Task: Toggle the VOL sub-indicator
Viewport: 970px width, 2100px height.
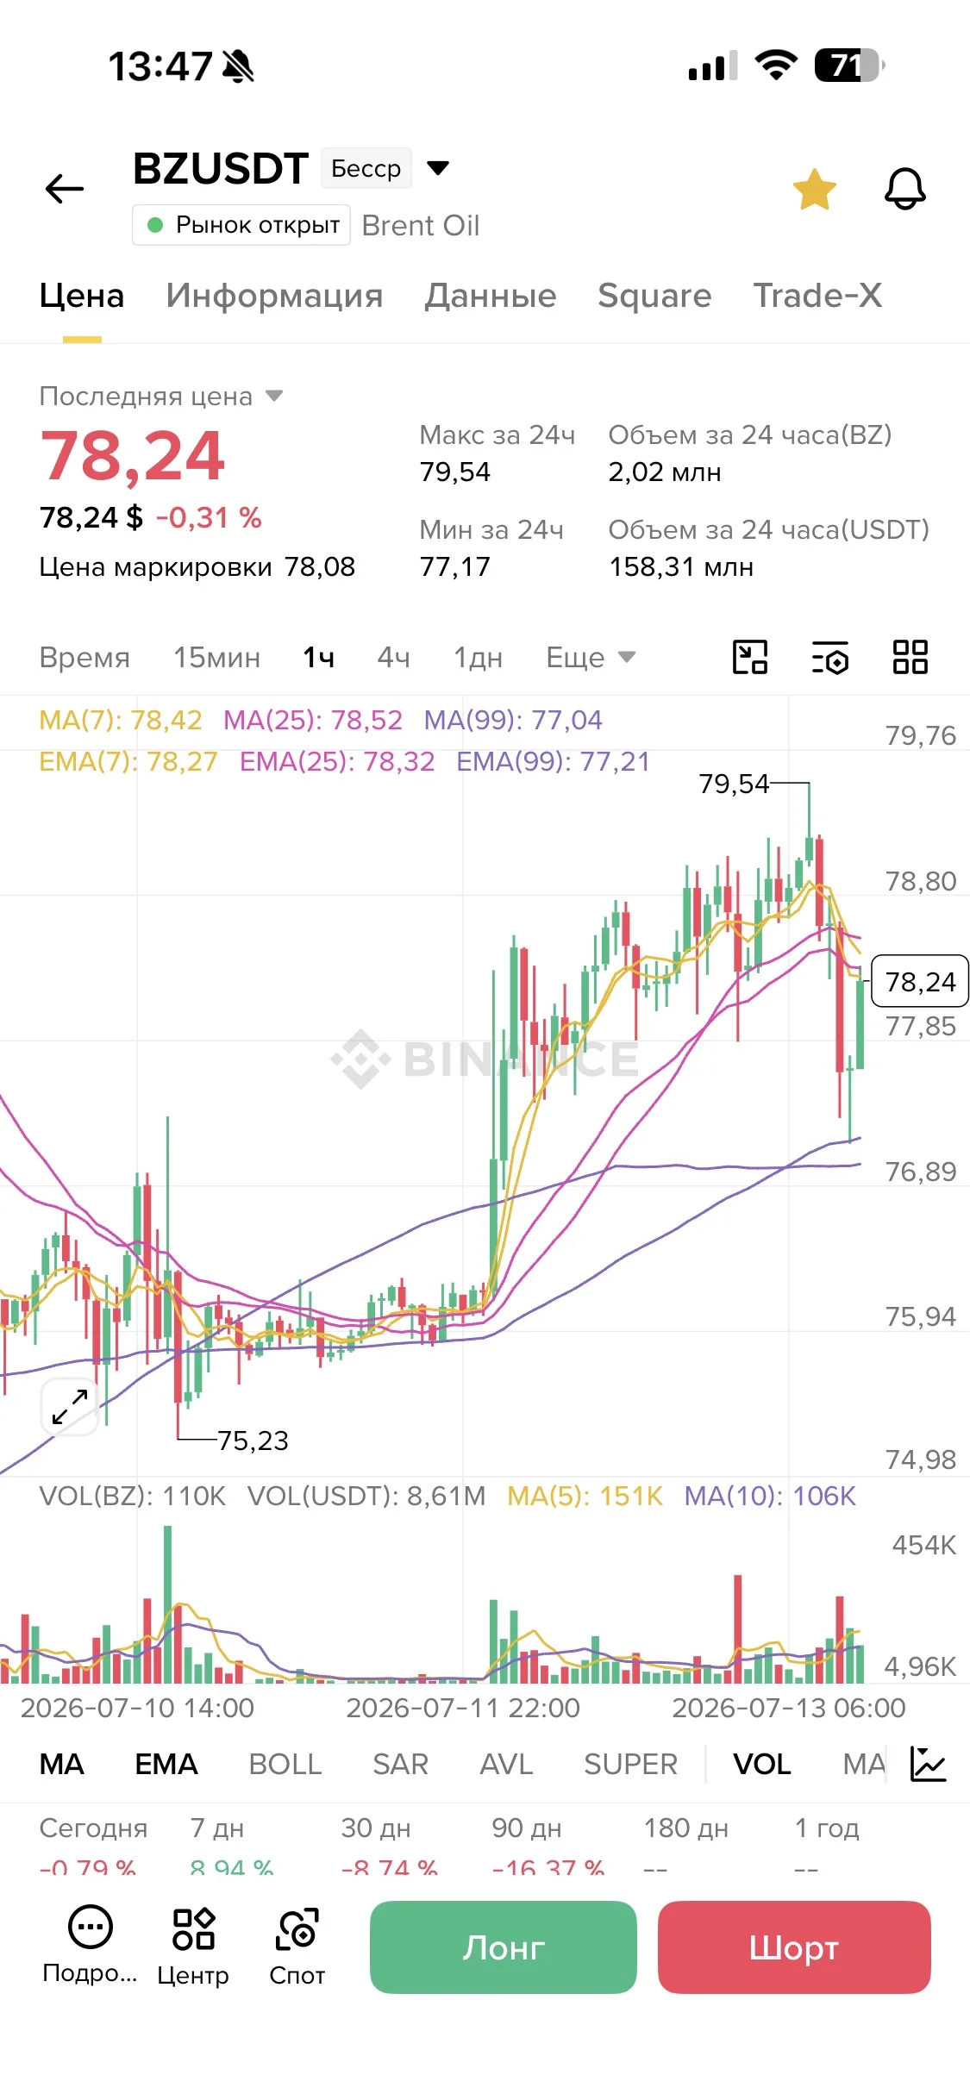Action: [x=762, y=1764]
